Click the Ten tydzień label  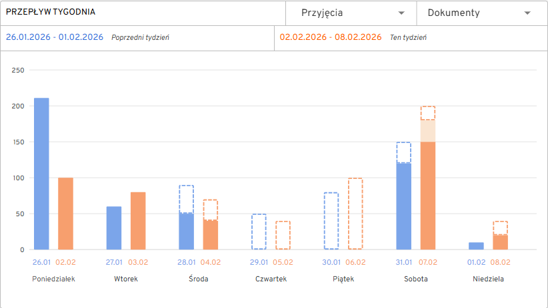408,38
